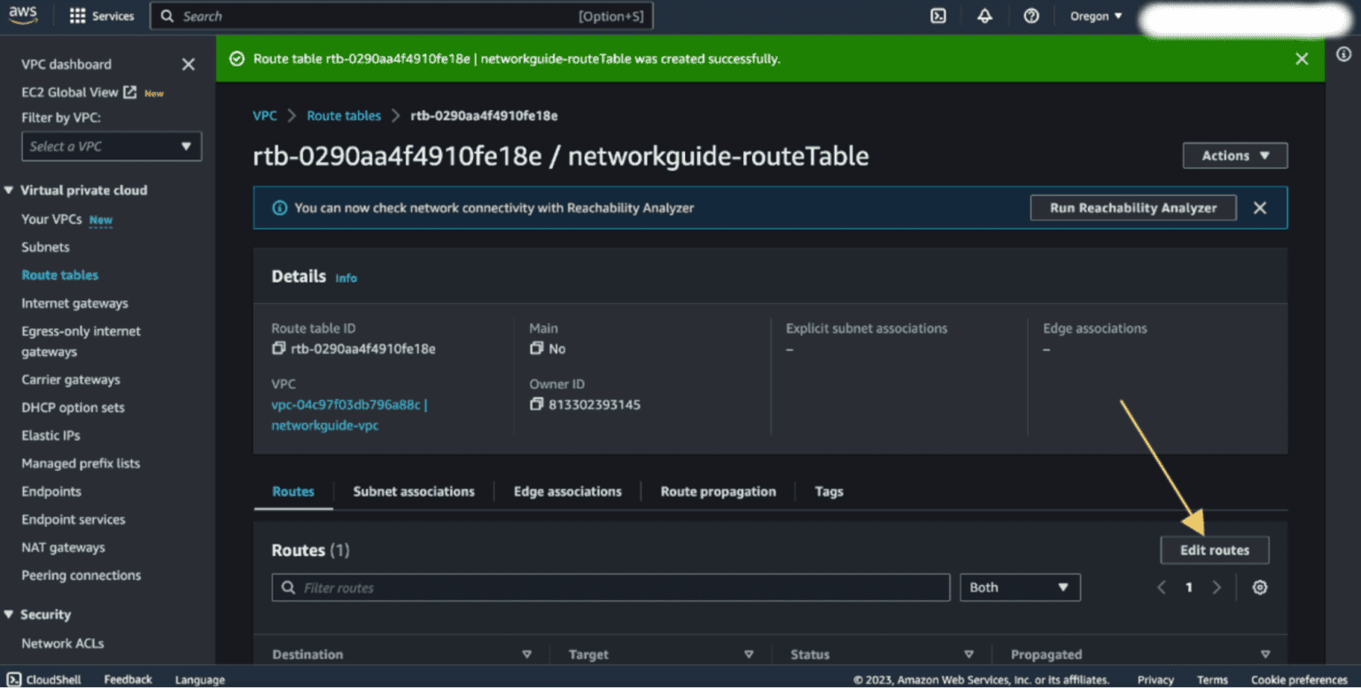Open the Select a VPC filter dropdown

click(x=112, y=146)
